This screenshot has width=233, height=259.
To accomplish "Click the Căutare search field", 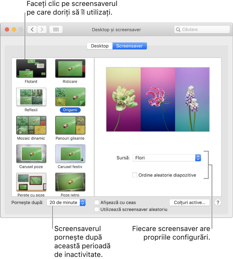I will click(x=202, y=29).
